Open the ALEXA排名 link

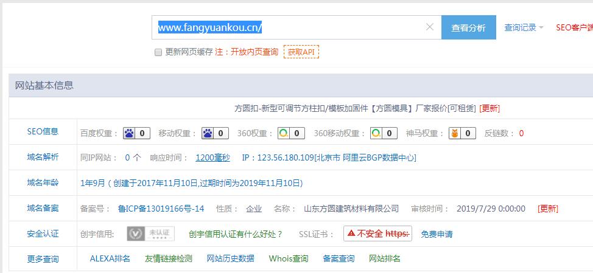[110, 258]
